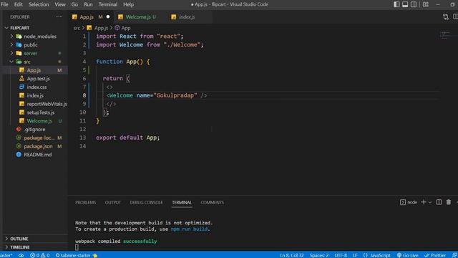This screenshot has width=458, height=258.
Task: Open Explorer more actions ellipsis
Action: [59, 16]
